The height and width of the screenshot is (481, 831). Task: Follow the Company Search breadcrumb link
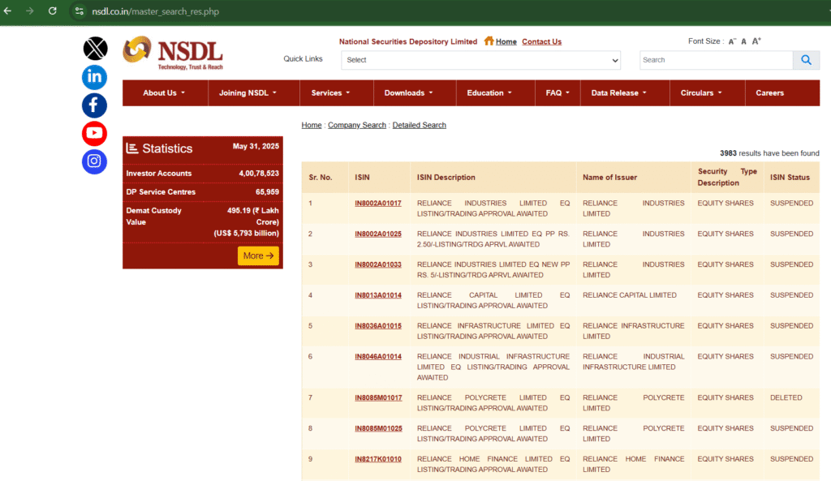pos(357,125)
